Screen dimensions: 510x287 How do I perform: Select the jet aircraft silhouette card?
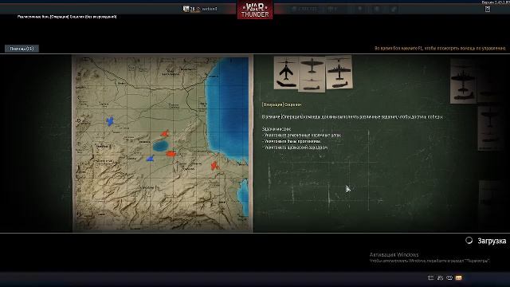coord(286,73)
